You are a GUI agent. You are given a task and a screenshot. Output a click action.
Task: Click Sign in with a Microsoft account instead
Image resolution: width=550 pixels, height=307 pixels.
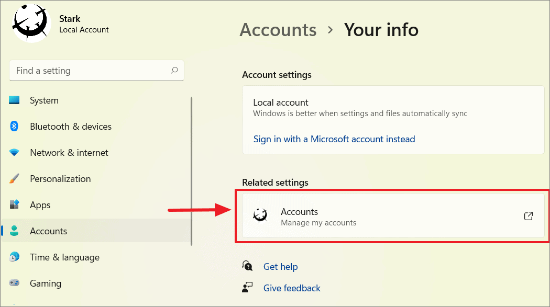tap(334, 139)
